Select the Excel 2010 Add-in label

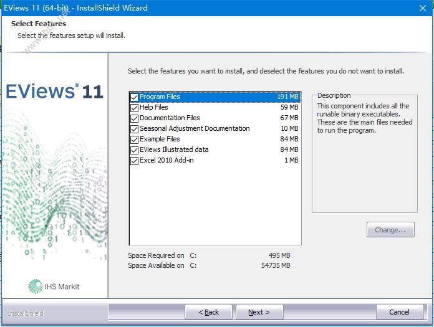pos(166,160)
